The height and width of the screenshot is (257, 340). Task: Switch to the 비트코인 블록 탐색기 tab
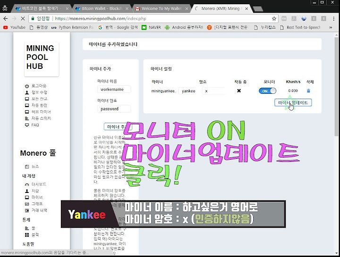[40, 8]
